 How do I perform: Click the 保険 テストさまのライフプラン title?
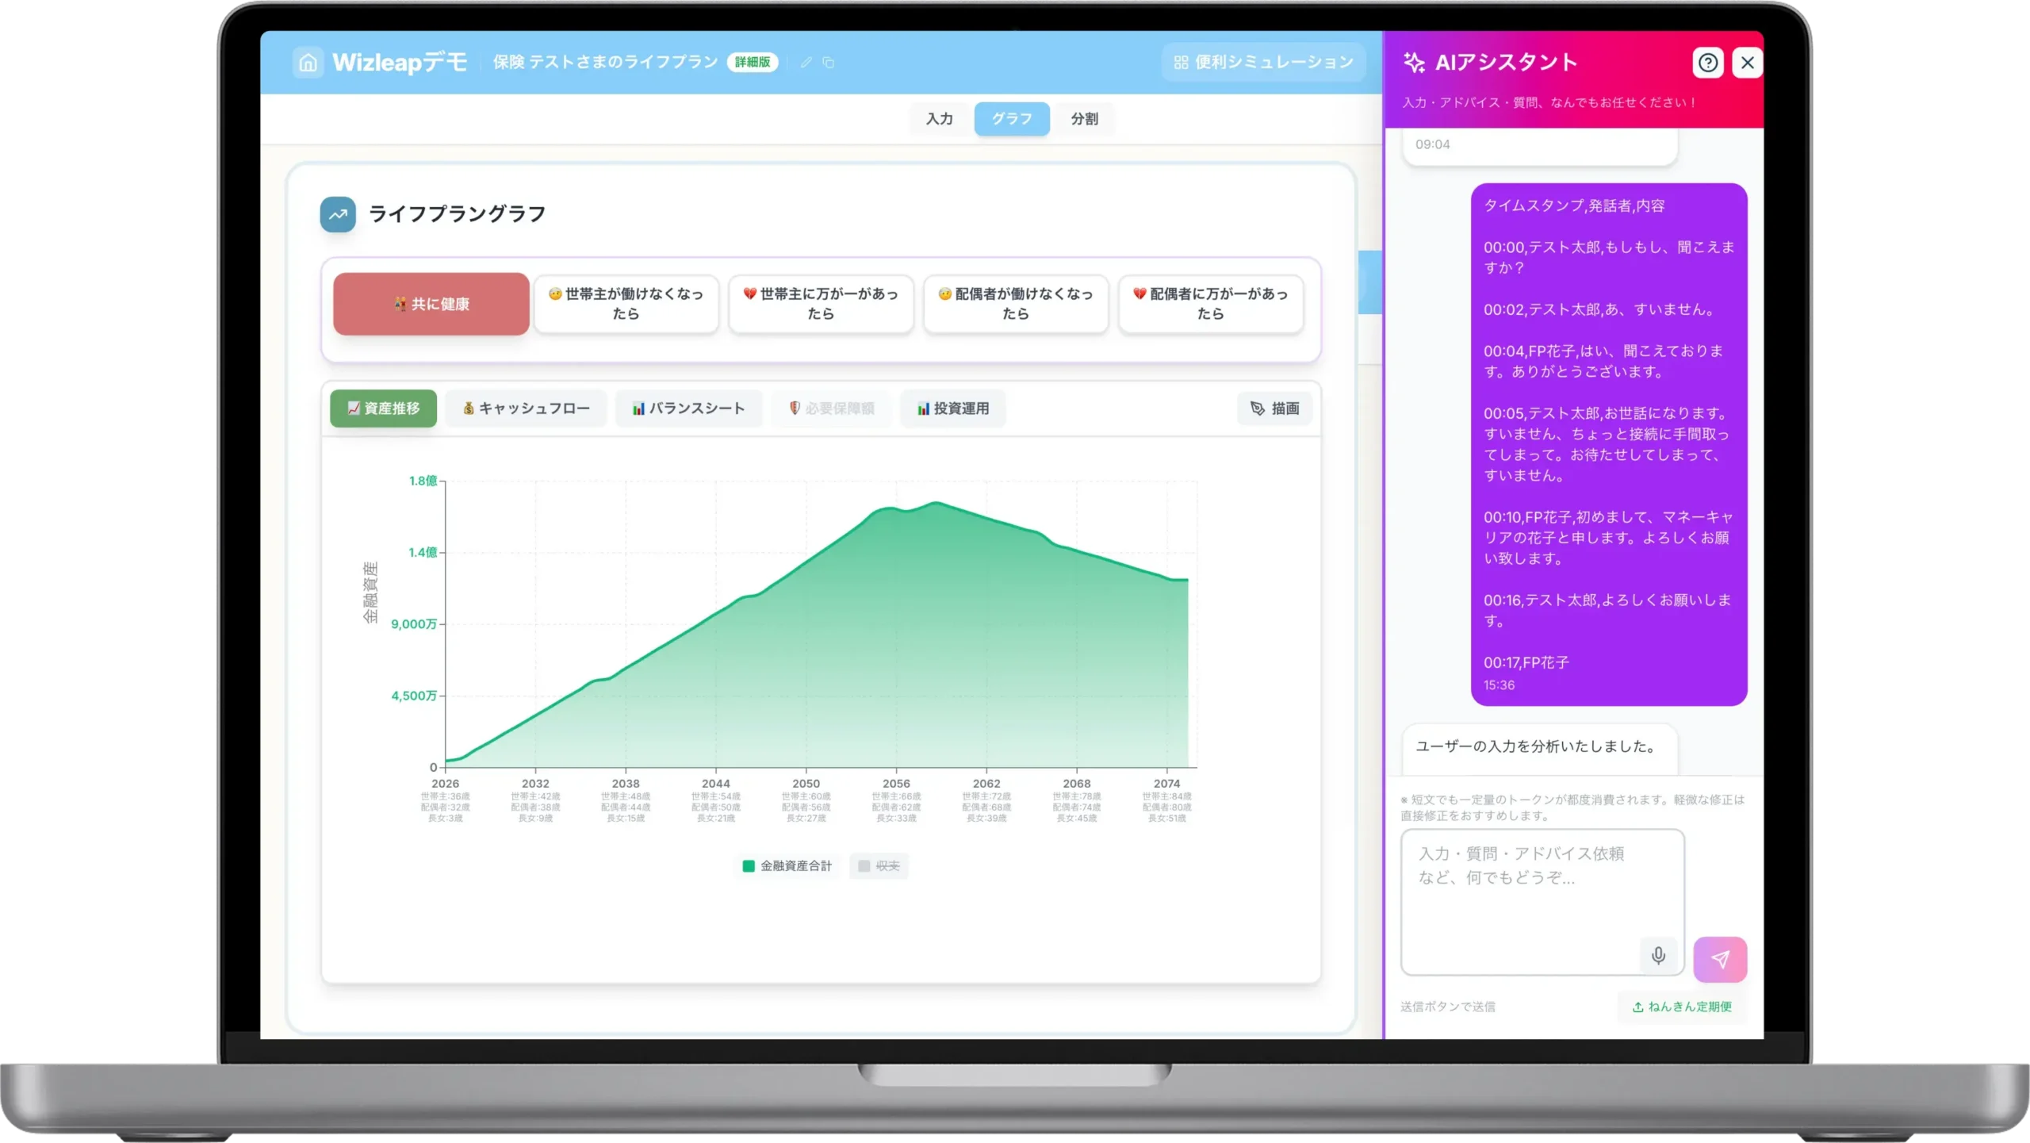click(605, 62)
